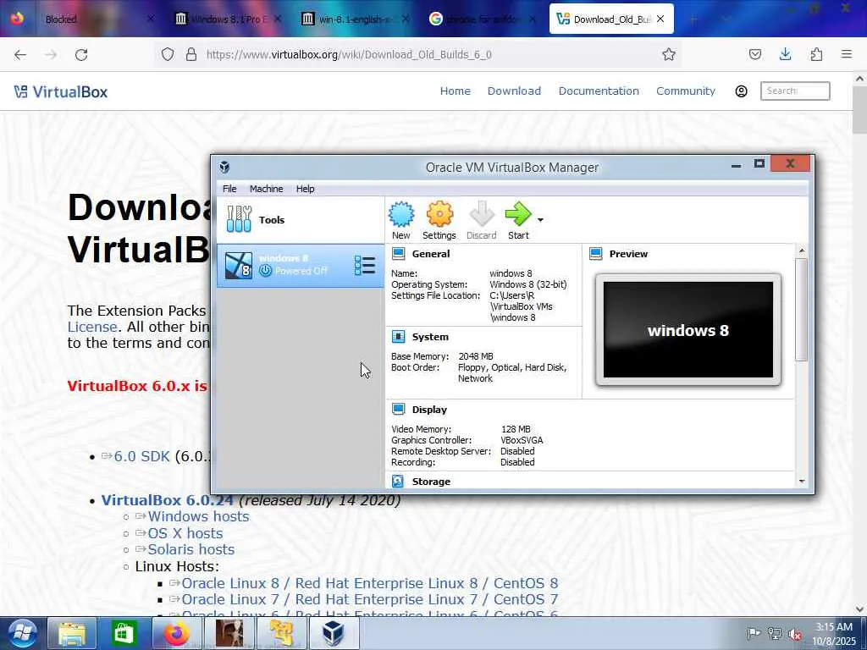This screenshot has width=867, height=650.
Task: Select the windows 8 VM in the list
Action: click(x=301, y=265)
